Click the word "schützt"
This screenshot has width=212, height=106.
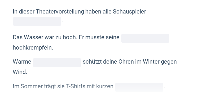92,62
